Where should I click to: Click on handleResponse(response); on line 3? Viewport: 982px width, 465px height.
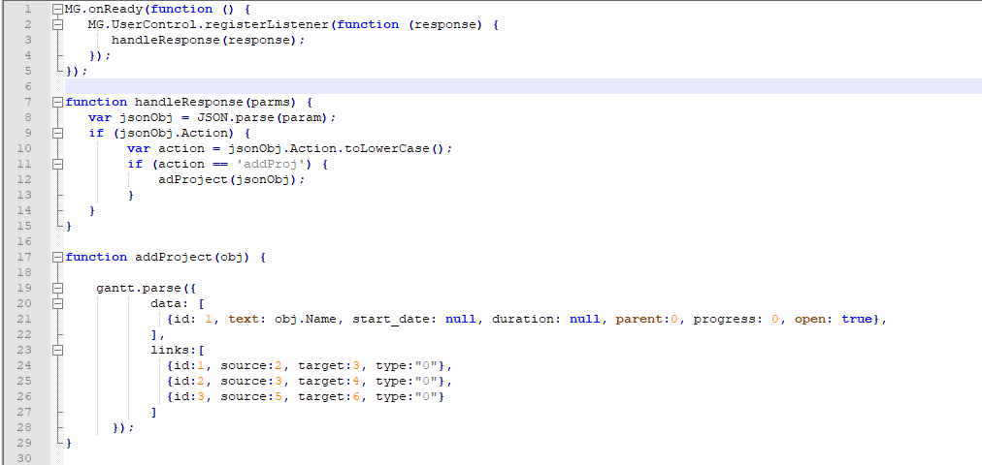pyautogui.click(x=208, y=40)
